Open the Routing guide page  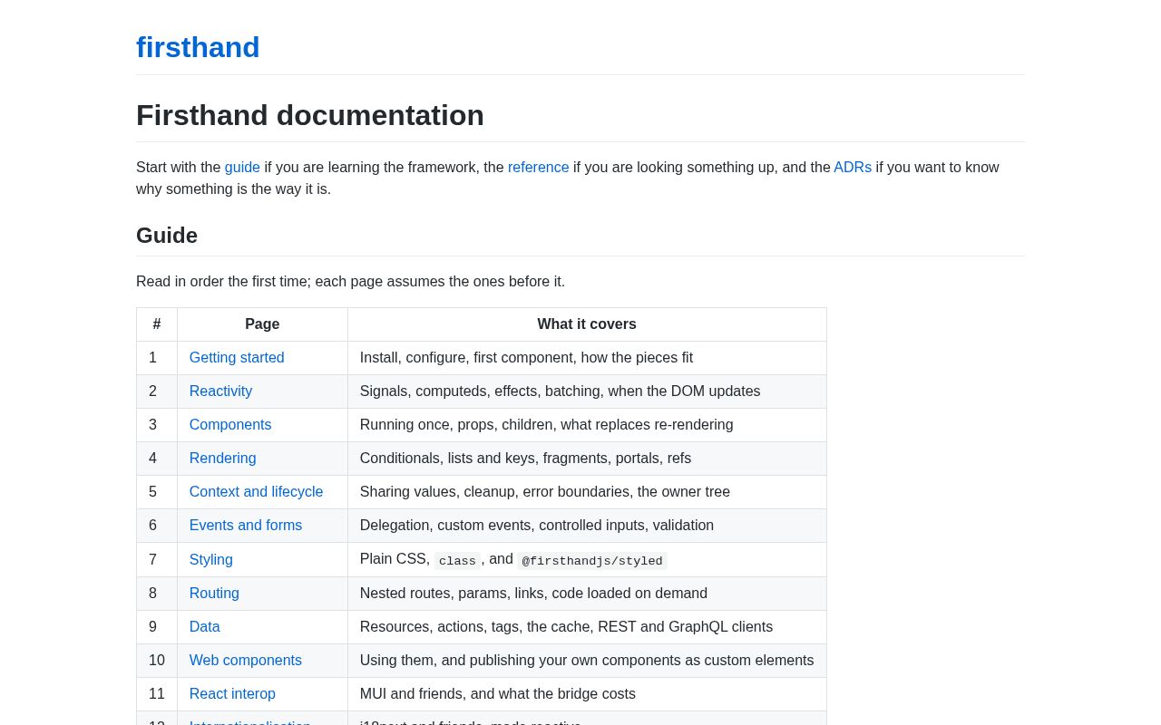(214, 594)
